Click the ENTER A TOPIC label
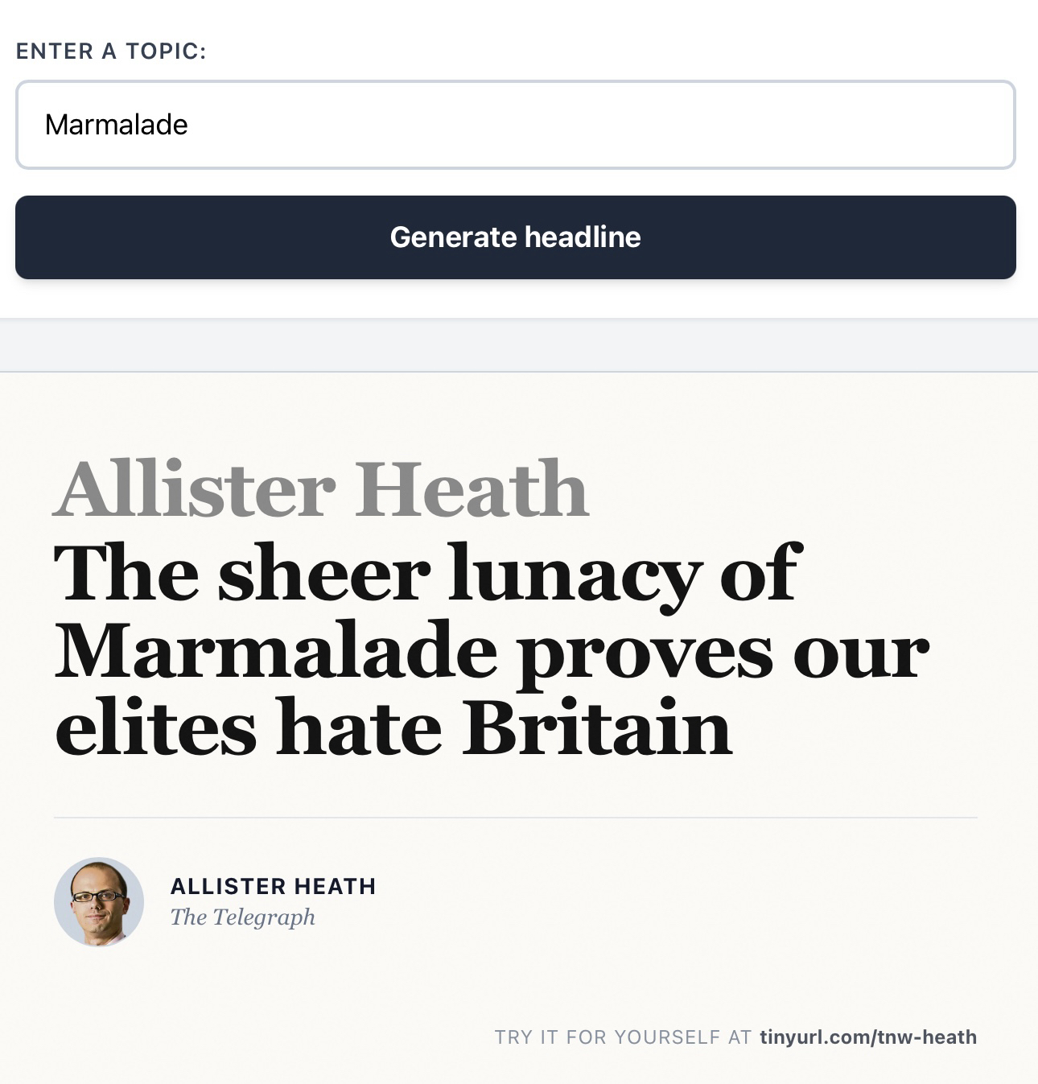 point(111,52)
